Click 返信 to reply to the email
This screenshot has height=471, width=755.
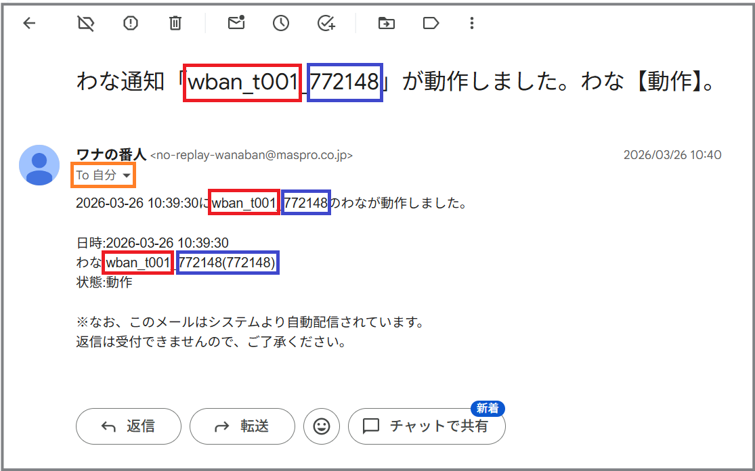click(x=129, y=426)
